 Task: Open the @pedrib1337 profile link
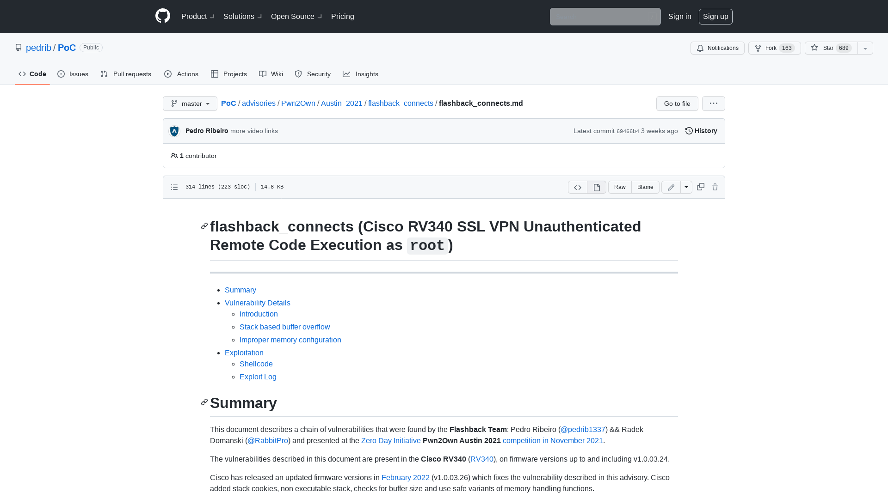point(583,430)
